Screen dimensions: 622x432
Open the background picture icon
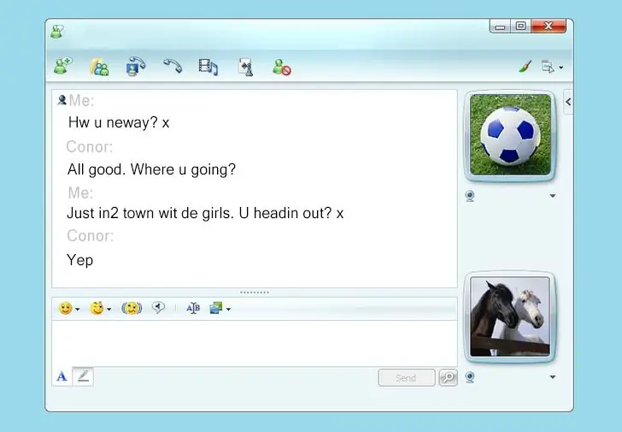(x=216, y=308)
